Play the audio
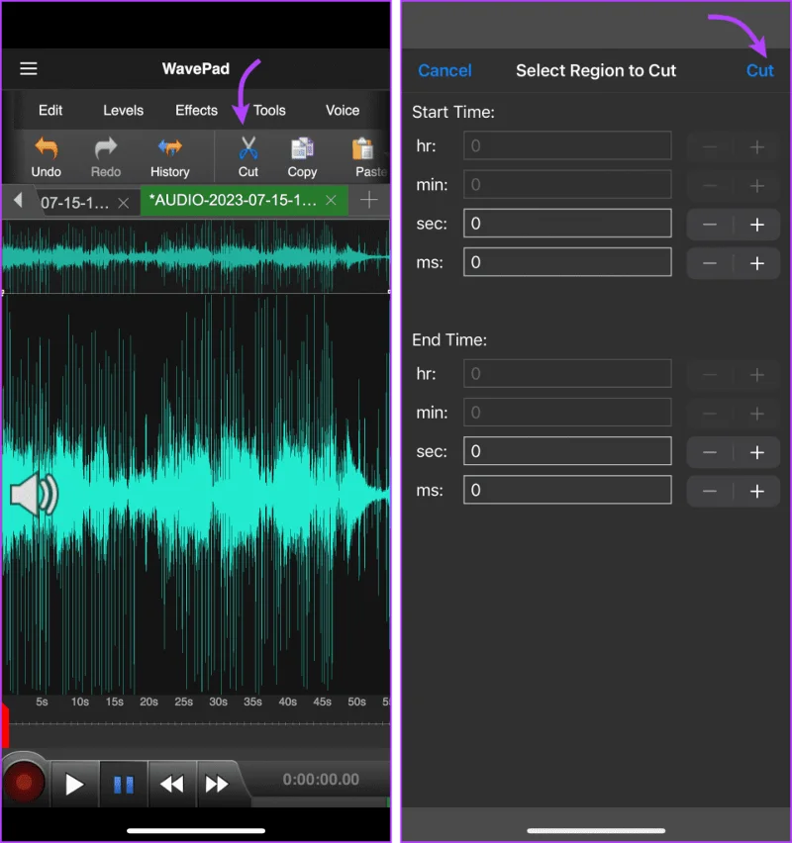 coord(74,784)
